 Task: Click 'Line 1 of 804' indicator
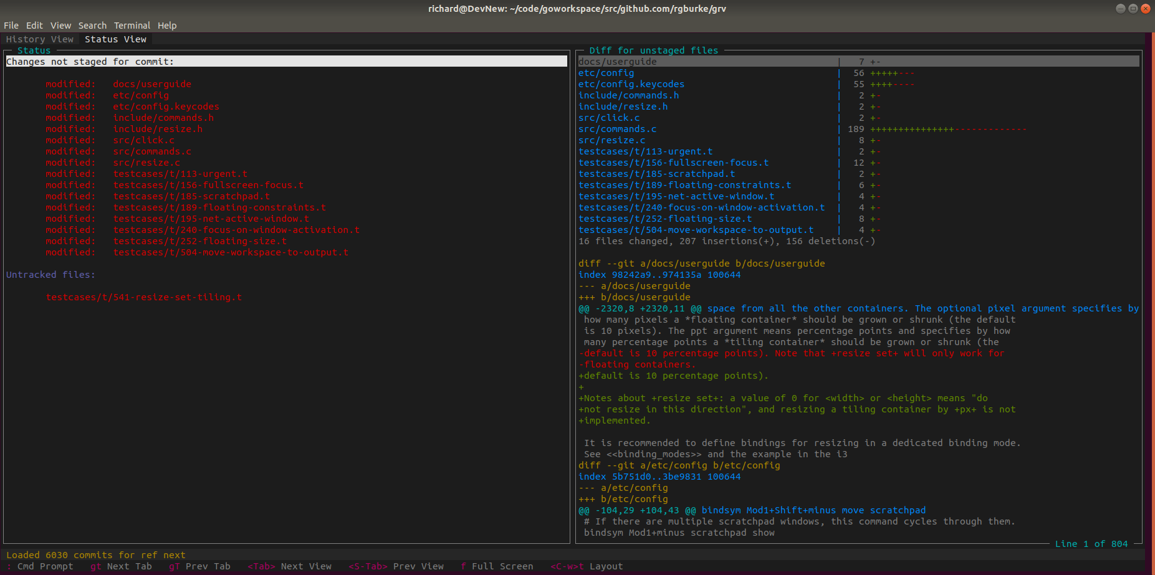tap(1091, 544)
